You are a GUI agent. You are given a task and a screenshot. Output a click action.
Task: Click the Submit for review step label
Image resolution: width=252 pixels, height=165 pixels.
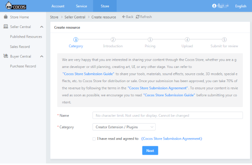point(224,46)
